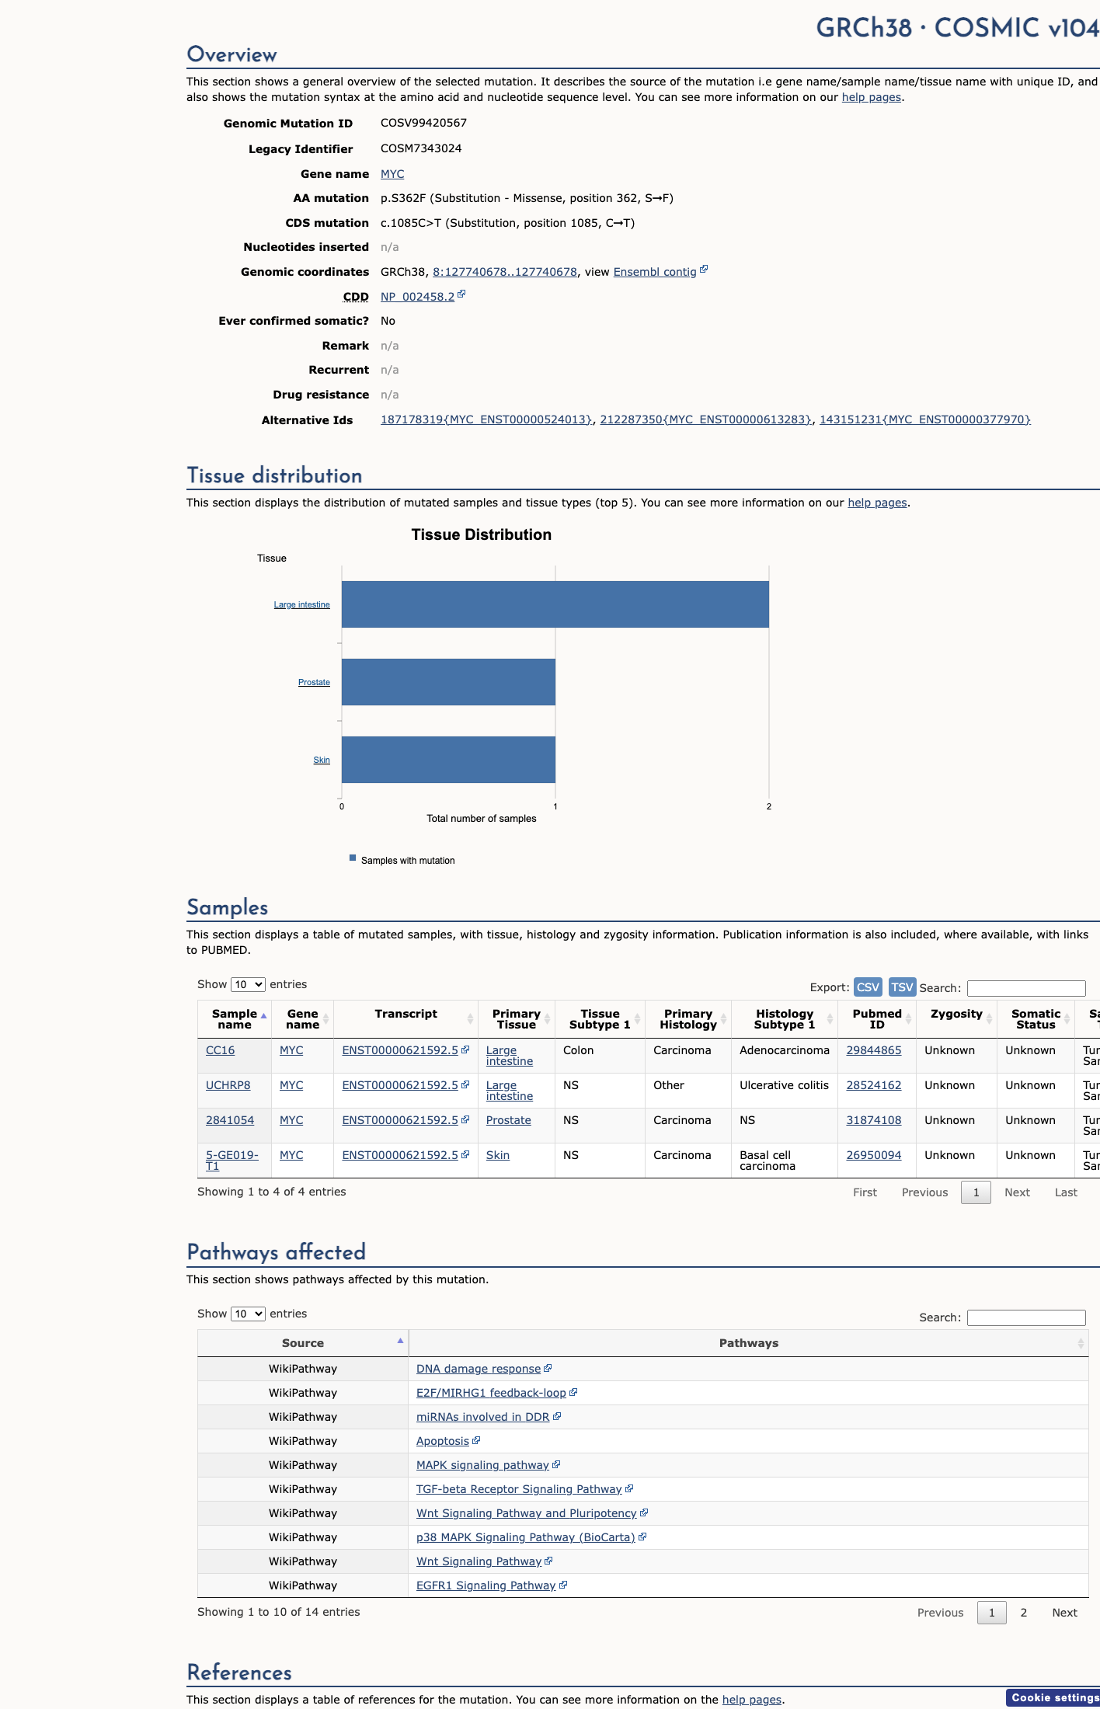Click external-link icon beside MAPK signaling pathway
This screenshot has width=1100, height=1709.
[x=556, y=1464]
